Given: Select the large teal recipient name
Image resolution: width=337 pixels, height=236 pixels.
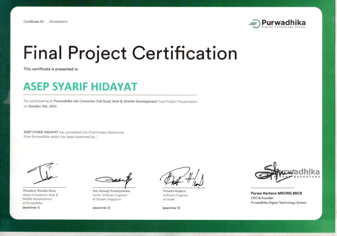Looking at the screenshot, I should click(80, 87).
